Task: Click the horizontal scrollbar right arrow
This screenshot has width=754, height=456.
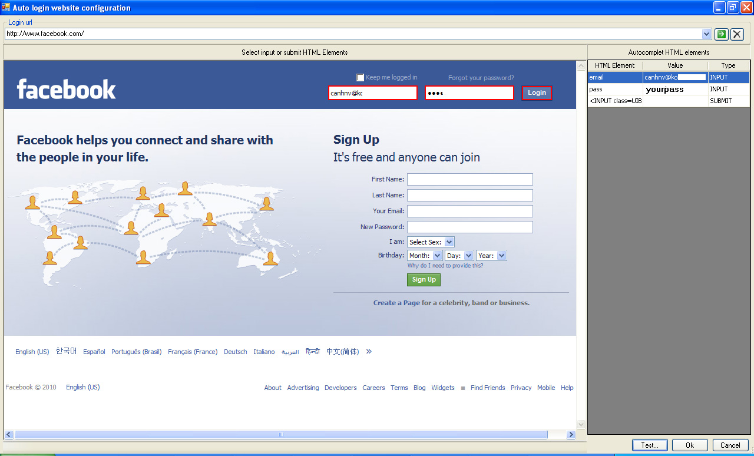Action: pyautogui.click(x=571, y=434)
